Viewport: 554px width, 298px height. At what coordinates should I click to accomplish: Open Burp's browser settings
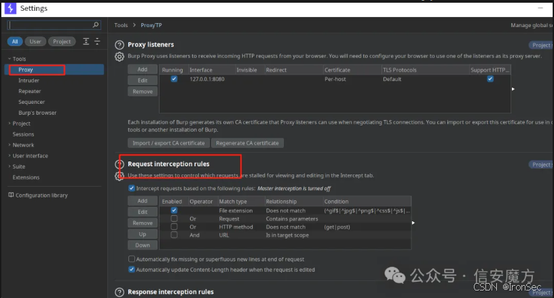point(37,113)
